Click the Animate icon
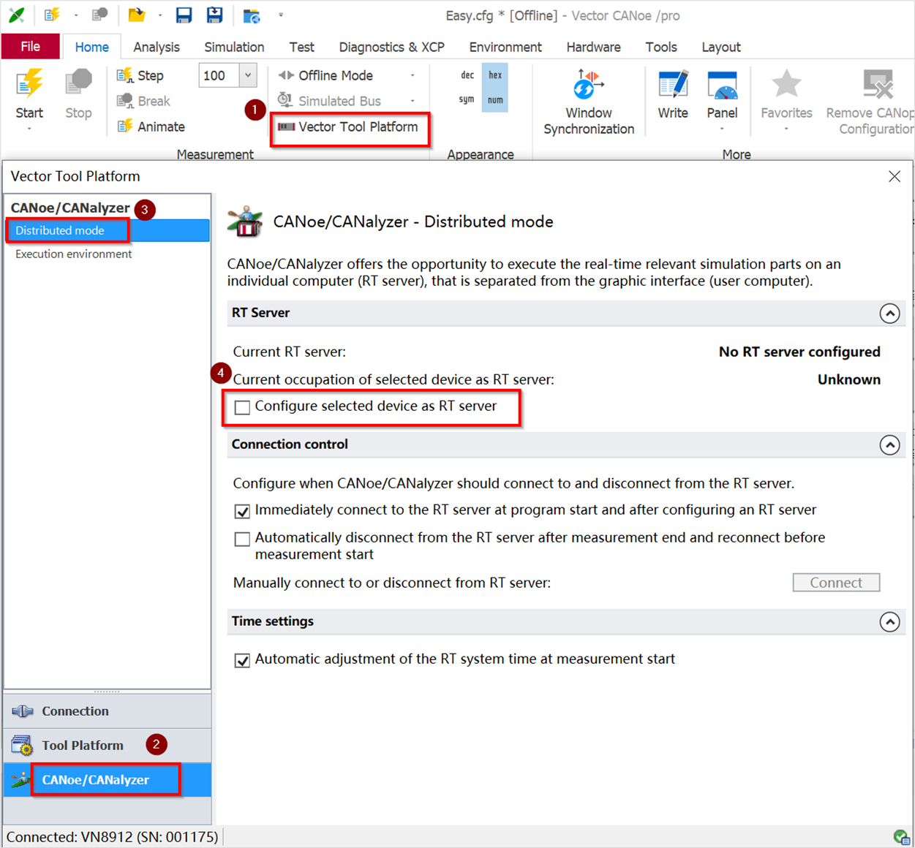915x848 pixels. pos(125,126)
